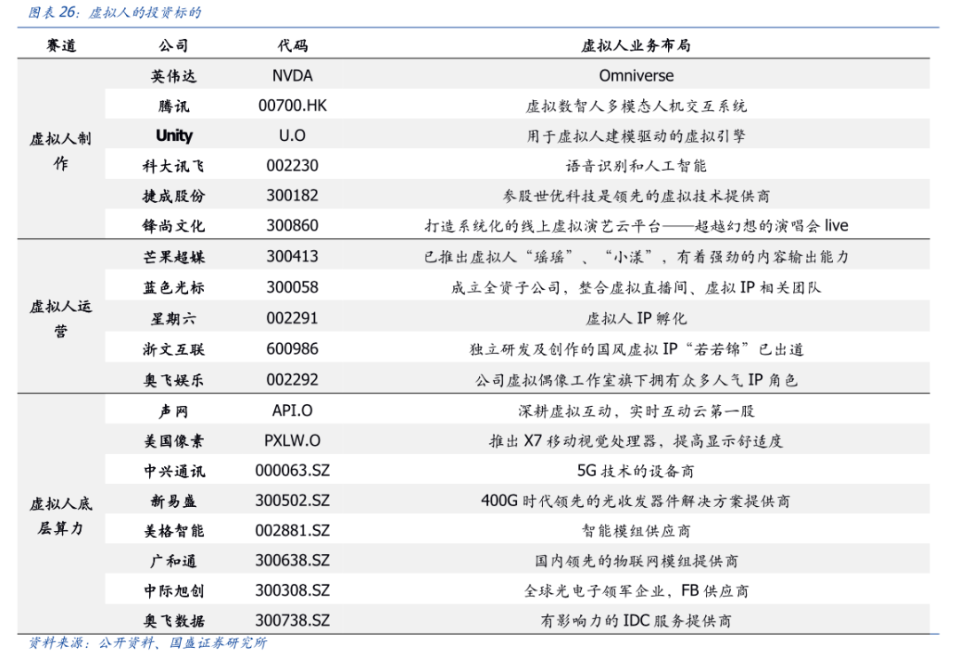Click code 002230
Viewport: 958px width, 671px height.
point(293,166)
